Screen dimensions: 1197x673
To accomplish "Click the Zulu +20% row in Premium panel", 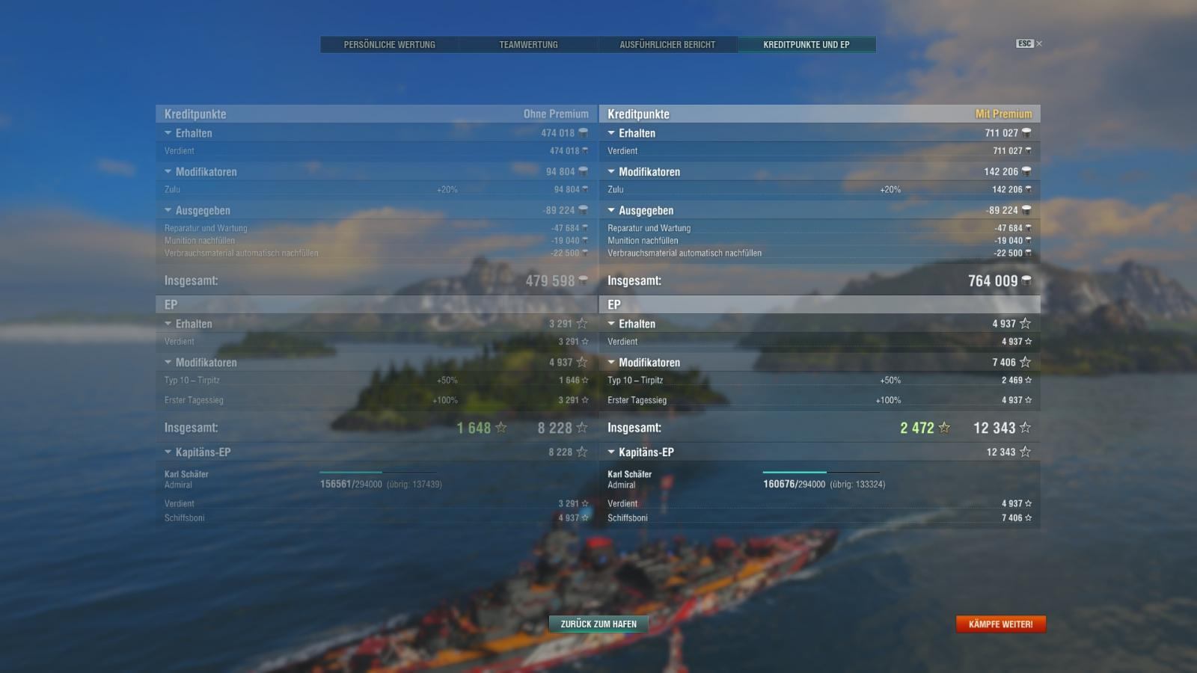I will point(819,190).
